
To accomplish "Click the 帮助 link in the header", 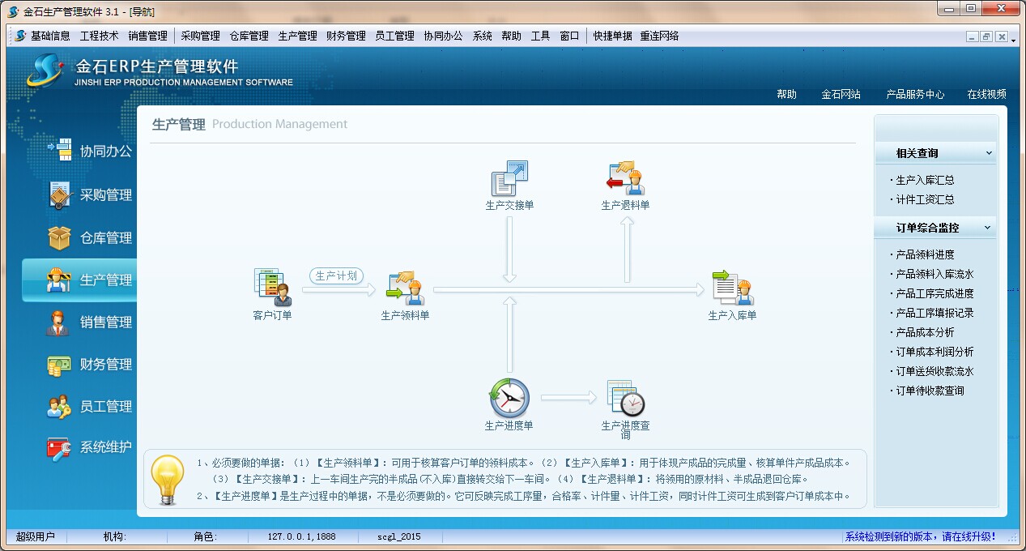I will click(x=786, y=94).
